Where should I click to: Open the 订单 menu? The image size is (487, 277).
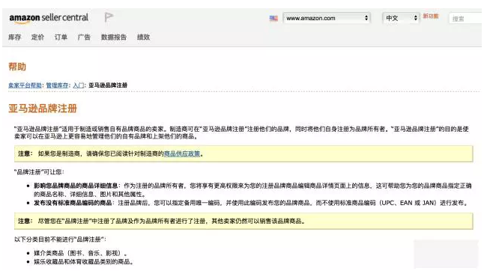tap(61, 37)
